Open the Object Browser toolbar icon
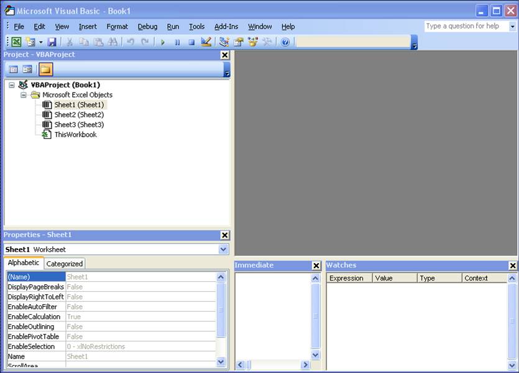 [x=253, y=42]
